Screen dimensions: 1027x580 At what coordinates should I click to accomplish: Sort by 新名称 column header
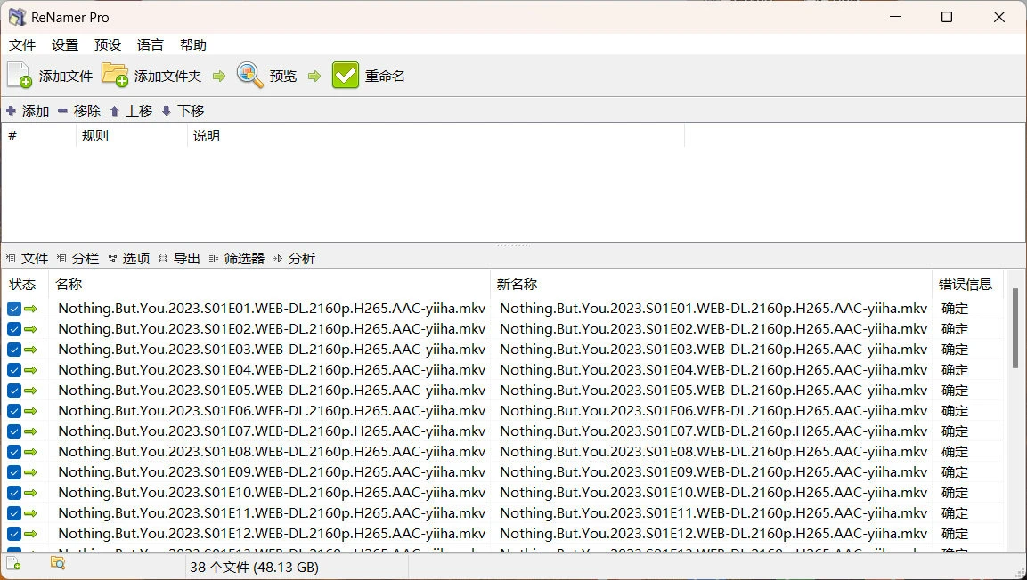click(x=712, y=284)
